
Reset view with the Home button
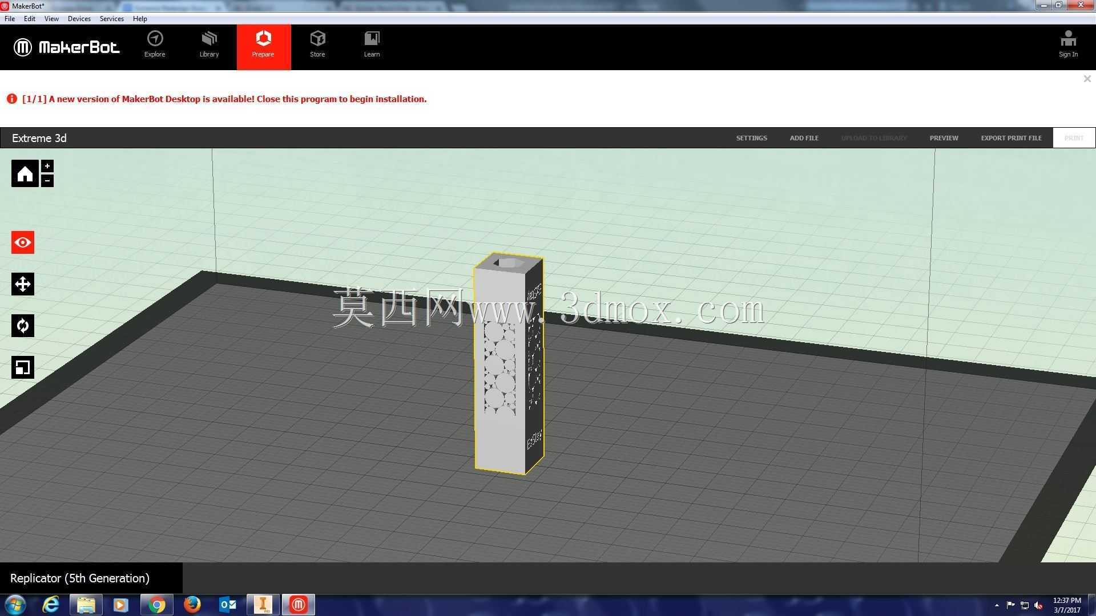[25, 173]
